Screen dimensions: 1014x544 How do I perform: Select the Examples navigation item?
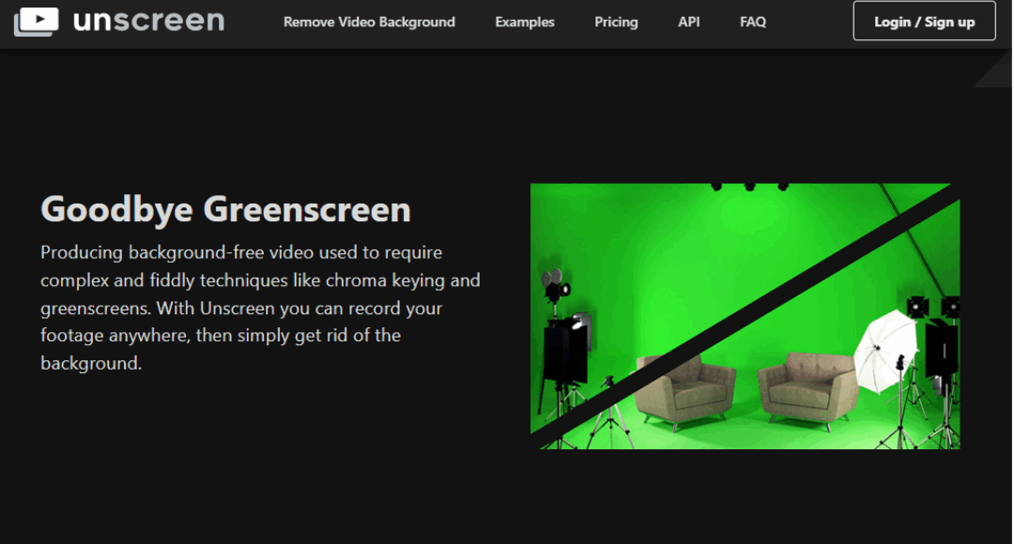click(524, 22)
